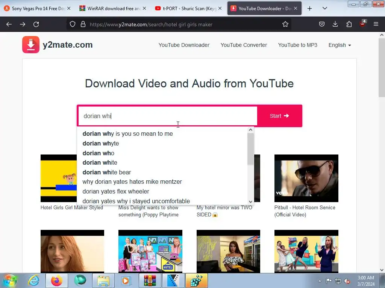385x288 pixels.
Task: Open the tracking protection shield icon
Action: 73,24
